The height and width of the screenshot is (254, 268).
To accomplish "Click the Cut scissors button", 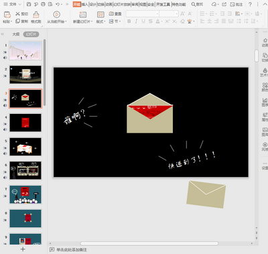I will 21,14.
